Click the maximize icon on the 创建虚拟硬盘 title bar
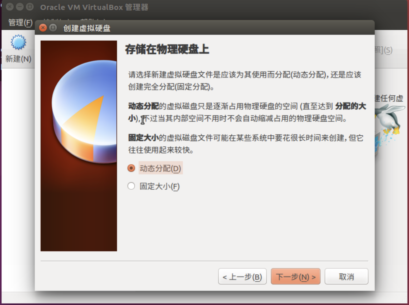 [x=53, y=28]
